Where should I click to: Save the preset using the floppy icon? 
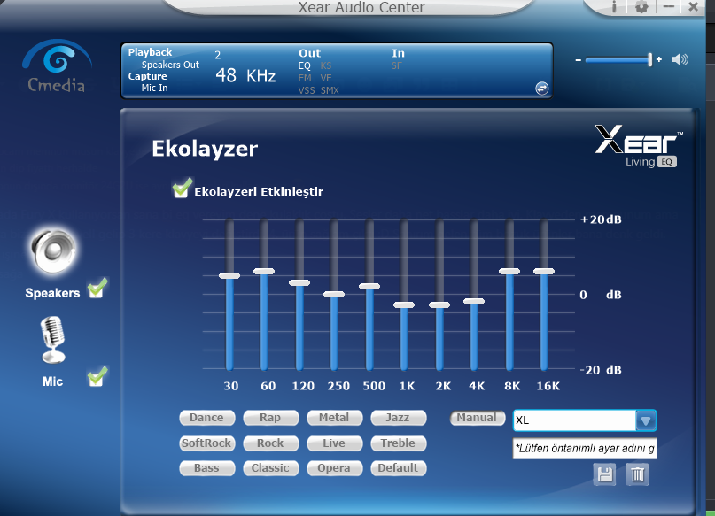pos(604,474)
